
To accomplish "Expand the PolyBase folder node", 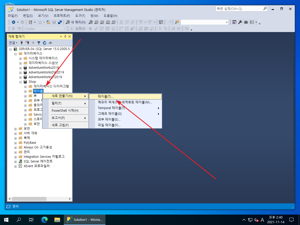I will [x=16, y=143].
